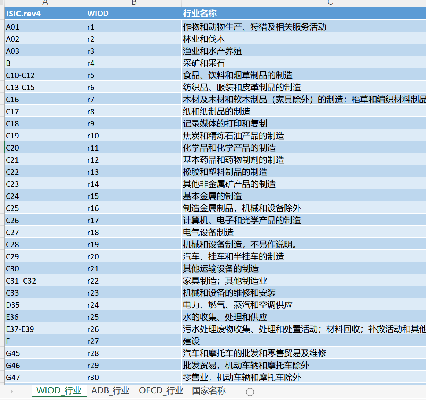Viewport: 426px width, 400px height.
Task: Select cell containing 建设
Action: click(304, 341)
